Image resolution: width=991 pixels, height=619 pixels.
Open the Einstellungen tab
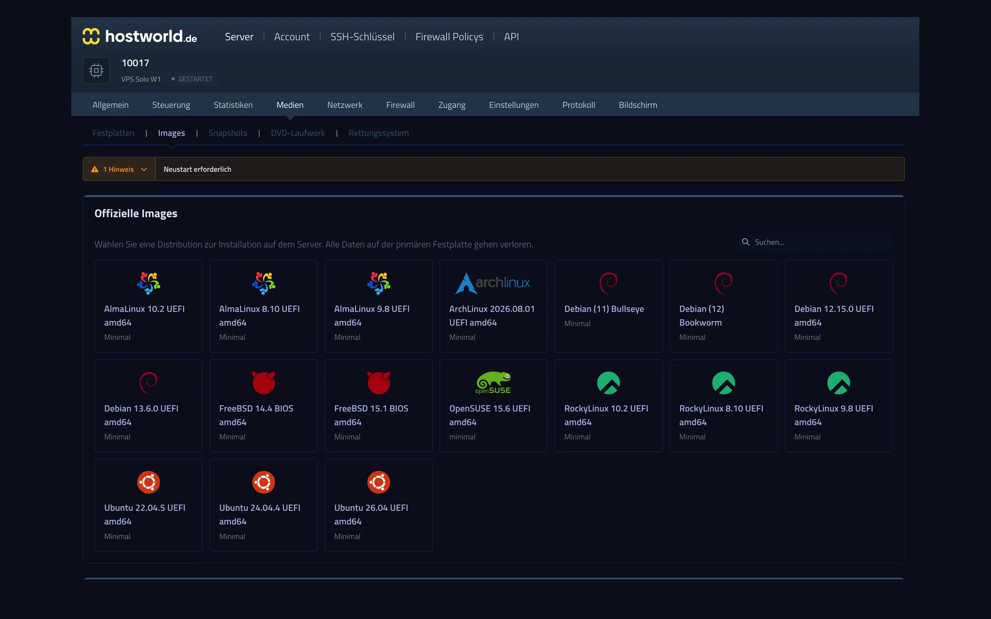514,105
